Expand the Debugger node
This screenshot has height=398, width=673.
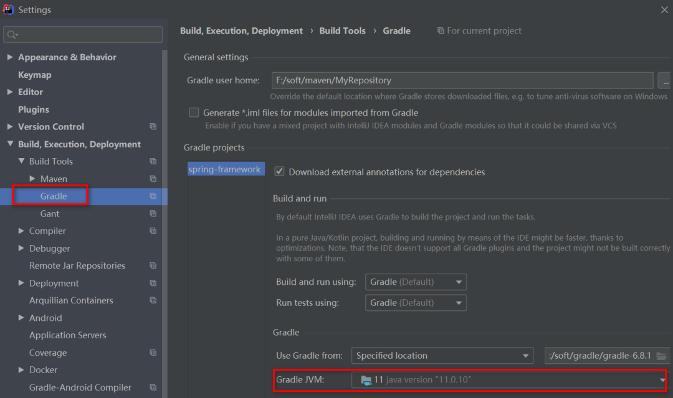21,248
